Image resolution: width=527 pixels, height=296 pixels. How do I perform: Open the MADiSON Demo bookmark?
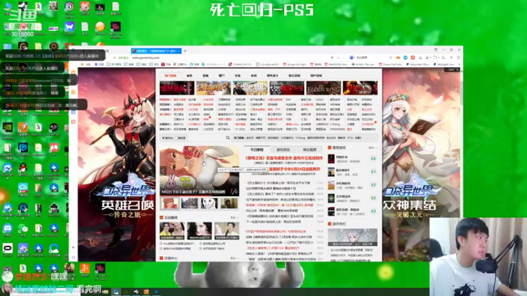[337, 64]
